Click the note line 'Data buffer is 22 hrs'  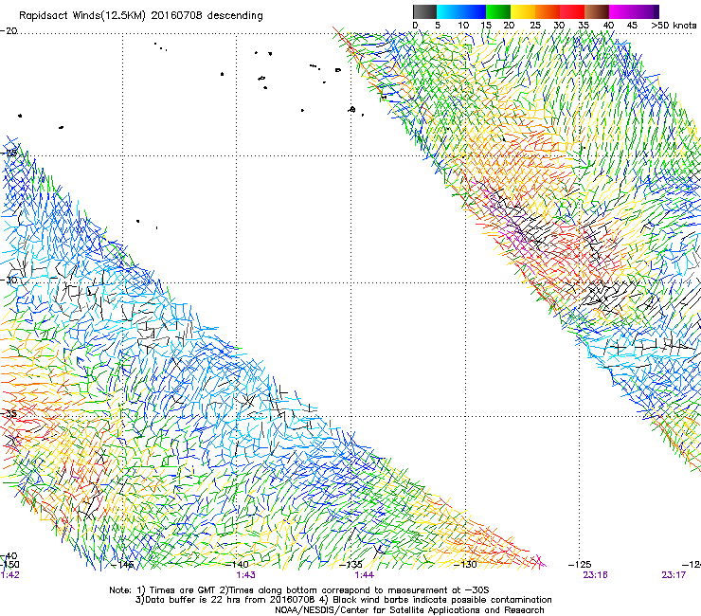click(344, 600)
